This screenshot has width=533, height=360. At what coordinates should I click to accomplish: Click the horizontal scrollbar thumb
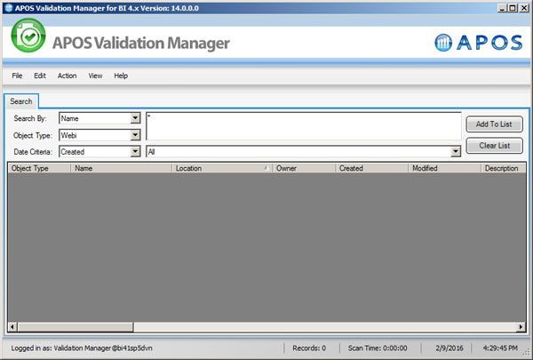(76, 327)
